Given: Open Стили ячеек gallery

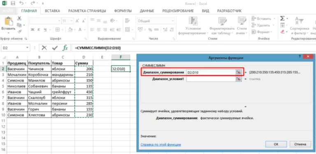Looking at the screenshot, I should (x=242, y=25).
